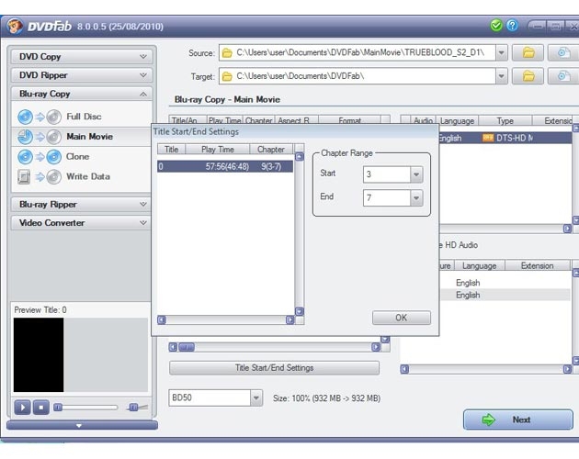Browse Source folder with folder icon button
579x459 pixels.
pos(528,52)
